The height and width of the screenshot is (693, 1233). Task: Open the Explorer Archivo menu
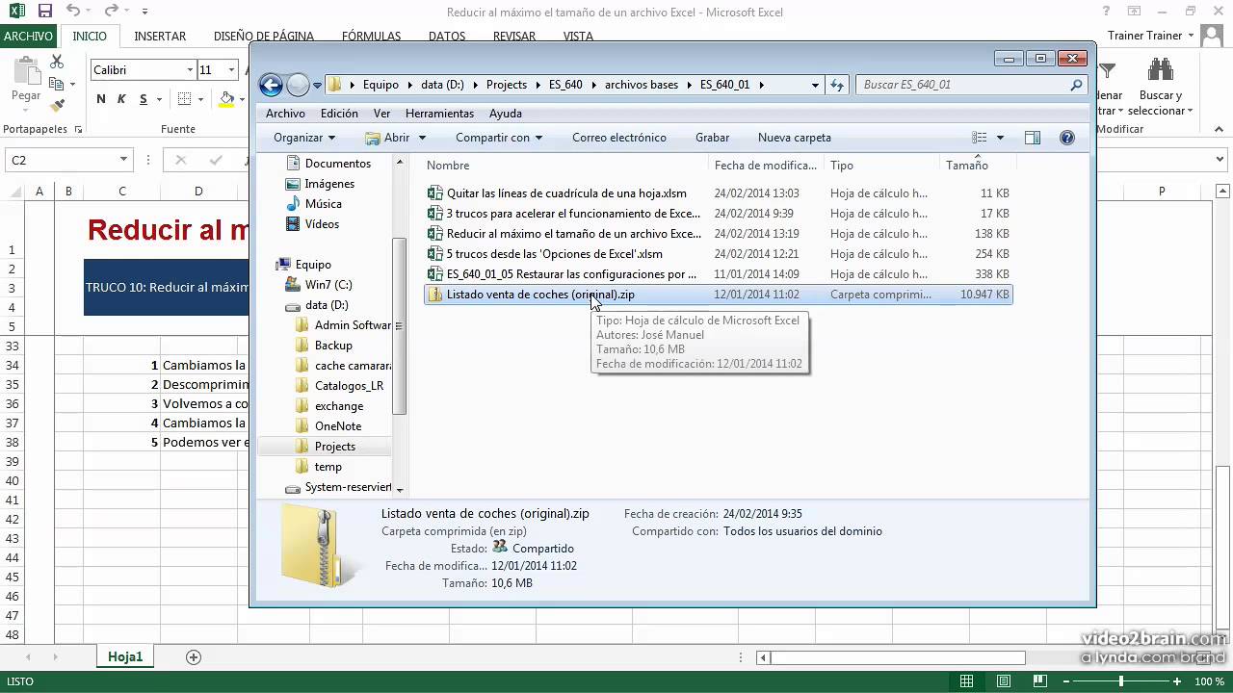(285, 113)
